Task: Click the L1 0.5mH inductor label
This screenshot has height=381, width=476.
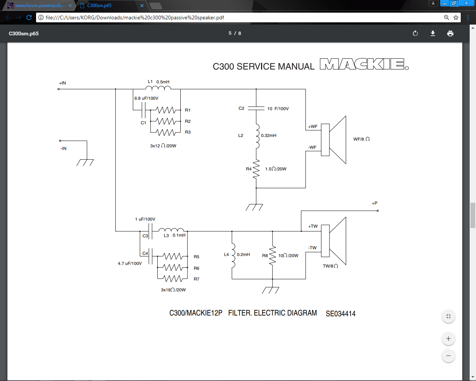Action: coord(158,82)
